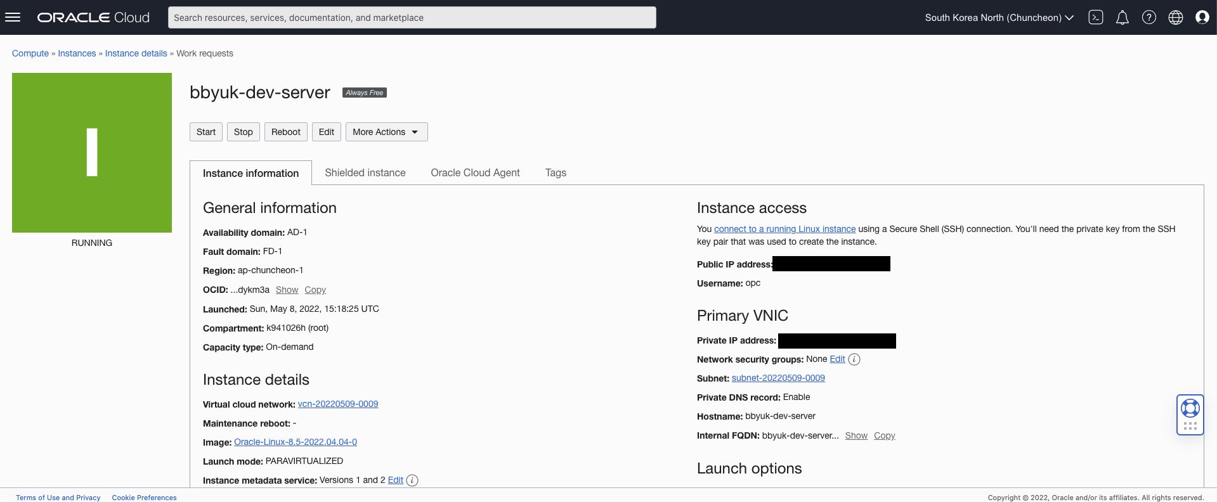
Task: Open the user profile avatar icon
Action: [1202, 18]
